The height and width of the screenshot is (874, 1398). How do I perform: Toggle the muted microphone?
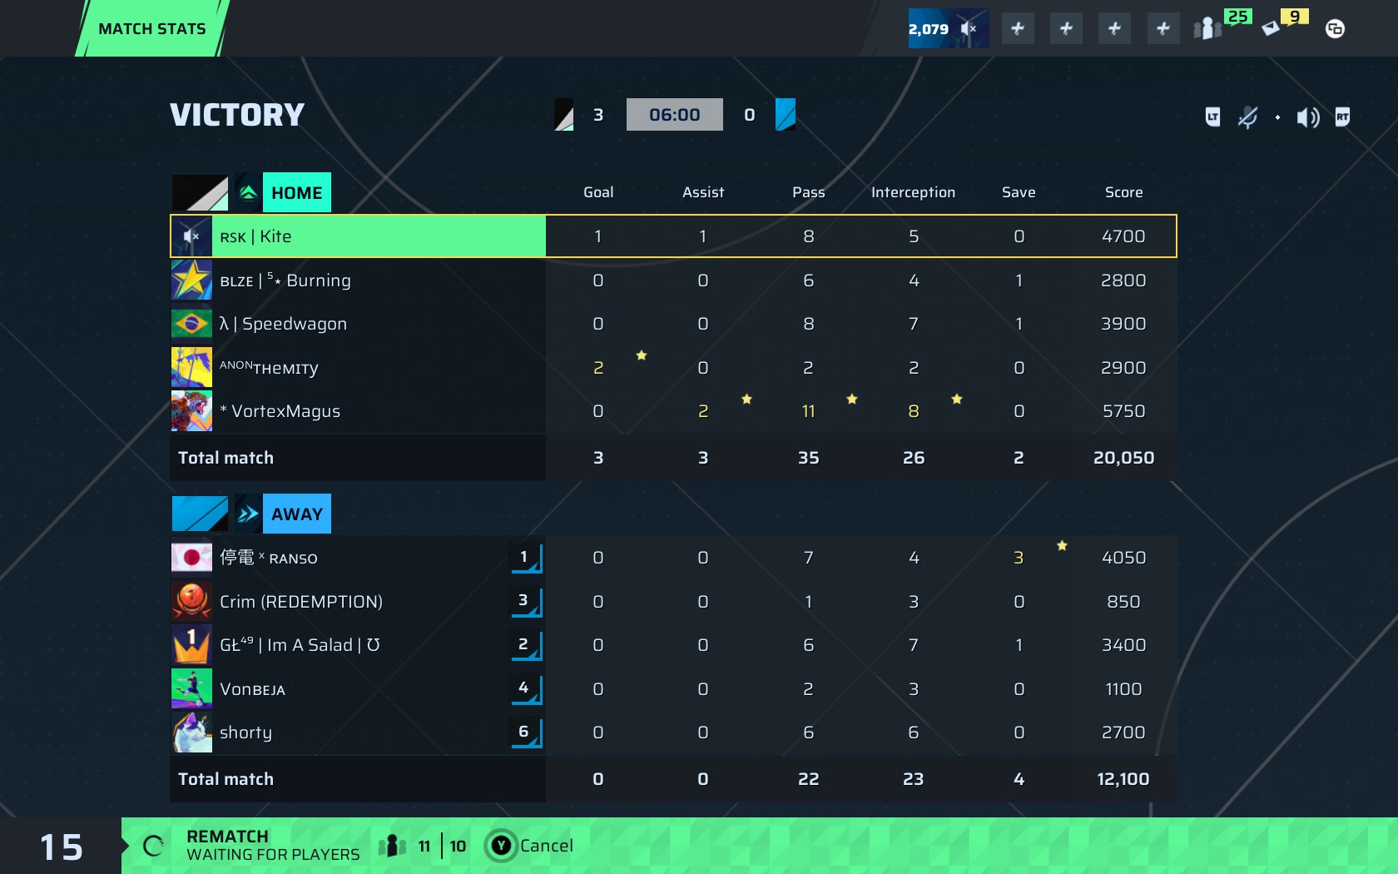point(1247,117)
